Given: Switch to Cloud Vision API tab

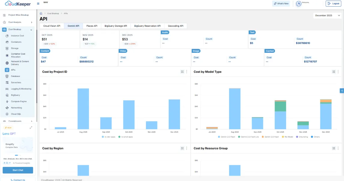Looking at the screenshot, I should 52,26.
